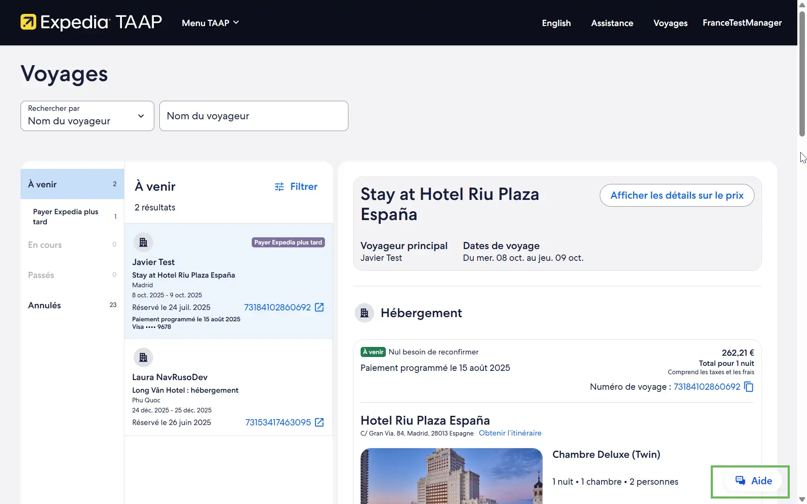Click 'Long Vân Hotel : hébergement' text

point(185,390)
